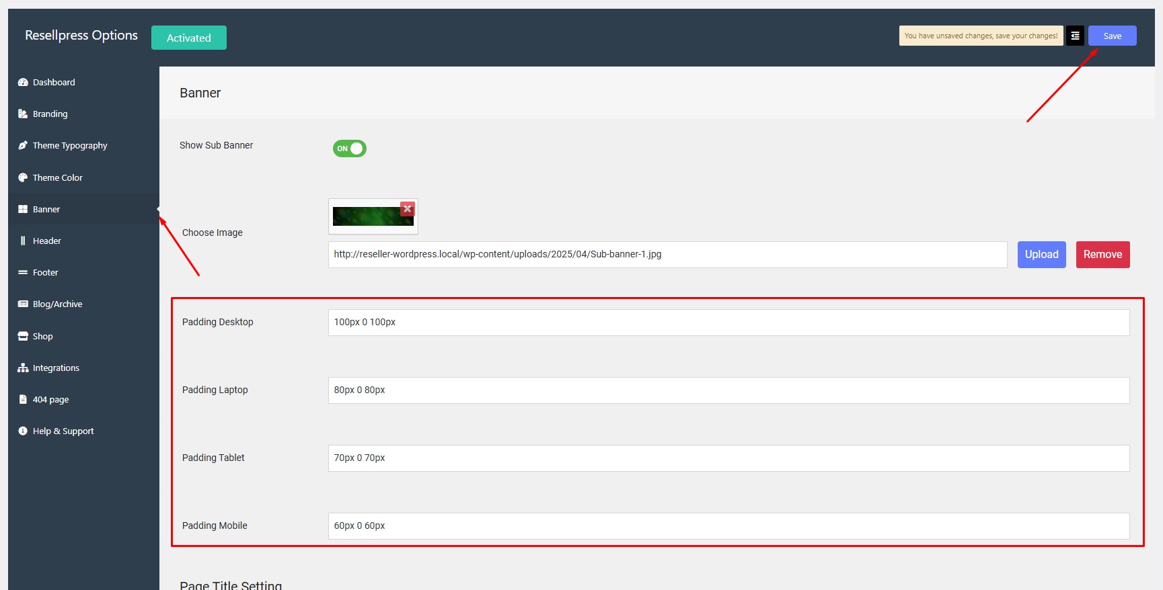The height and width of the screenshot is (590, 1163).
Task: Click the Branding icon in sidebar
Action: pos(23,114)
